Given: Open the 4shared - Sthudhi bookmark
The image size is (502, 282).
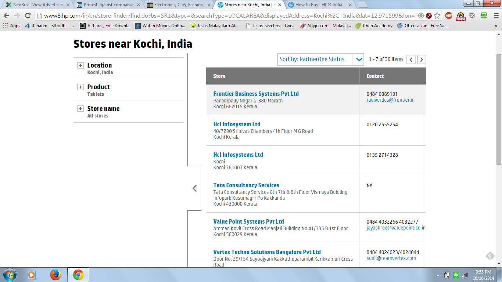Looking at the screenshot, I should [x=49, y=26].
